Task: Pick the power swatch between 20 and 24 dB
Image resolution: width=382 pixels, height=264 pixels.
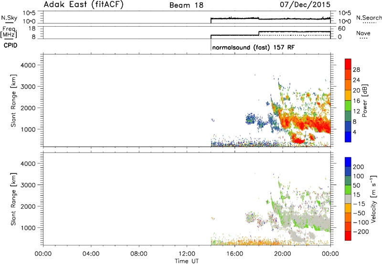Action: coord(348,85)
